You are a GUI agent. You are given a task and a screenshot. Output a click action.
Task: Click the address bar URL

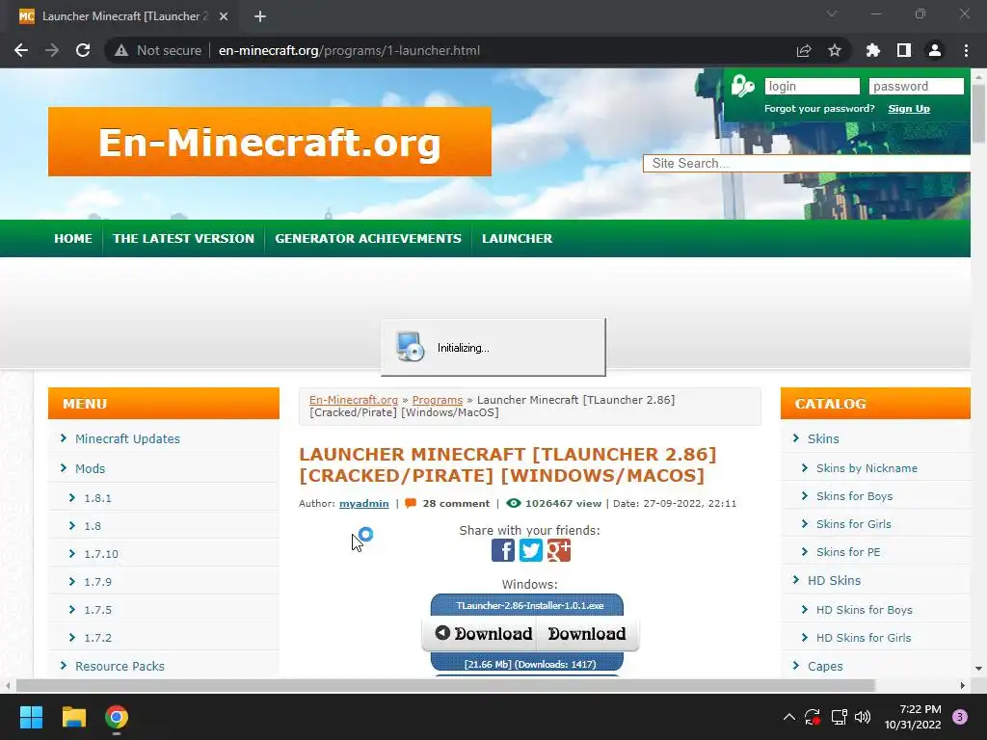349,50
